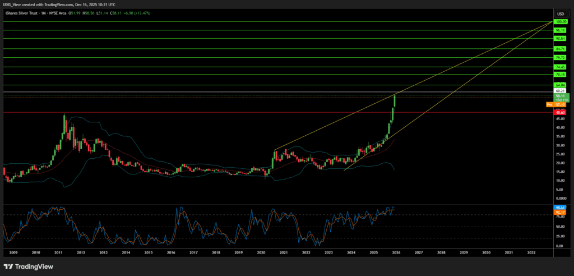Screen dimensions: 574x276
Task: Click the 2032 year label on time axis
Action: coord(531,252)
